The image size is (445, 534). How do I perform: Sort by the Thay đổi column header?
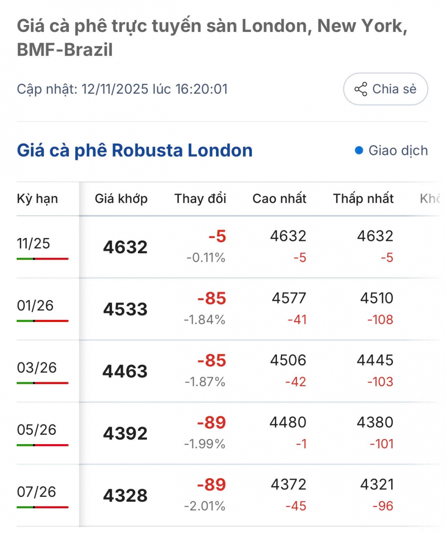coord(200,199)
